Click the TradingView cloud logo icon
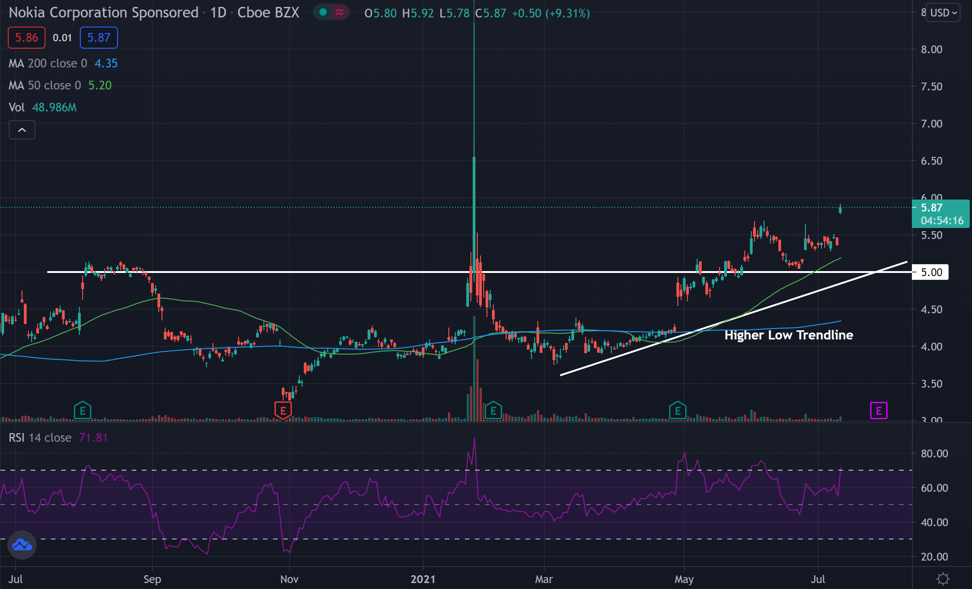 click(x=22, y=545)
